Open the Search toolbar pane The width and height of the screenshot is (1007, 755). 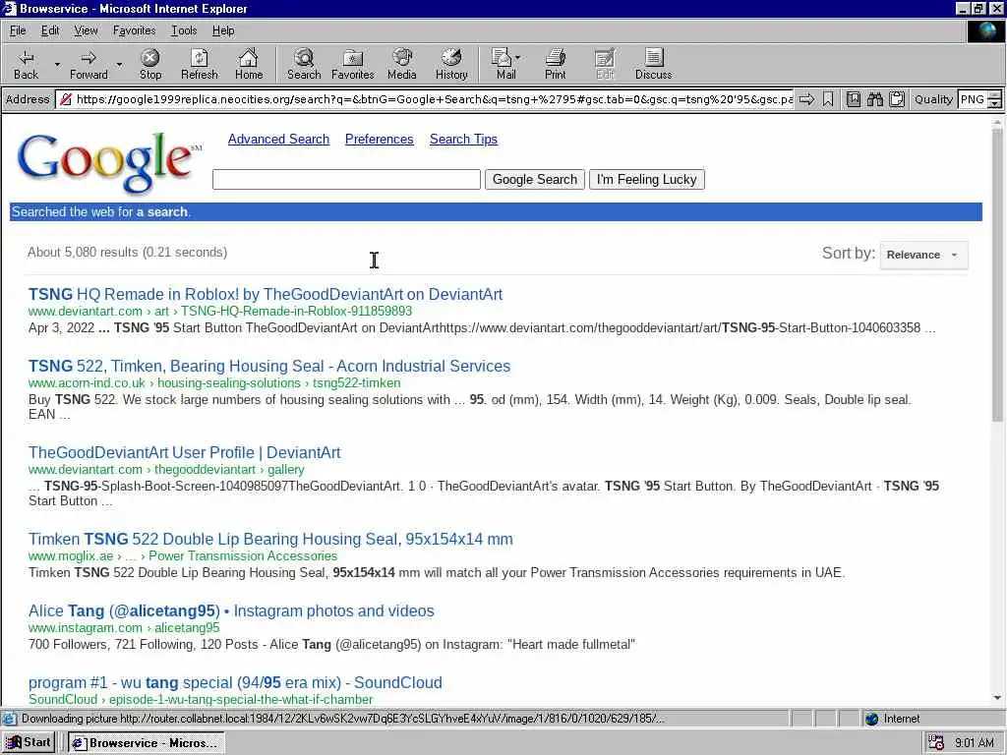point(304,64)
